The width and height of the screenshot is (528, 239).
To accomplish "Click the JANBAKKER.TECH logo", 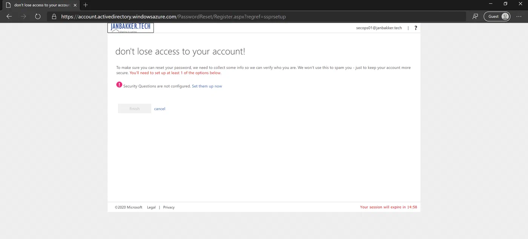I will (130, 28).
